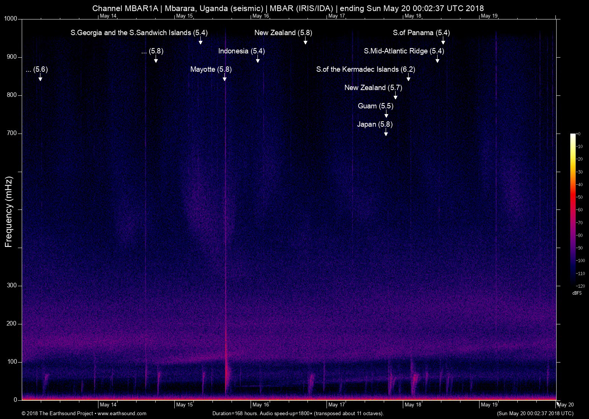Click the arrow below New Zealand (5.8)
The width and height of the screenshot is (589, 419).
(305, 42)
